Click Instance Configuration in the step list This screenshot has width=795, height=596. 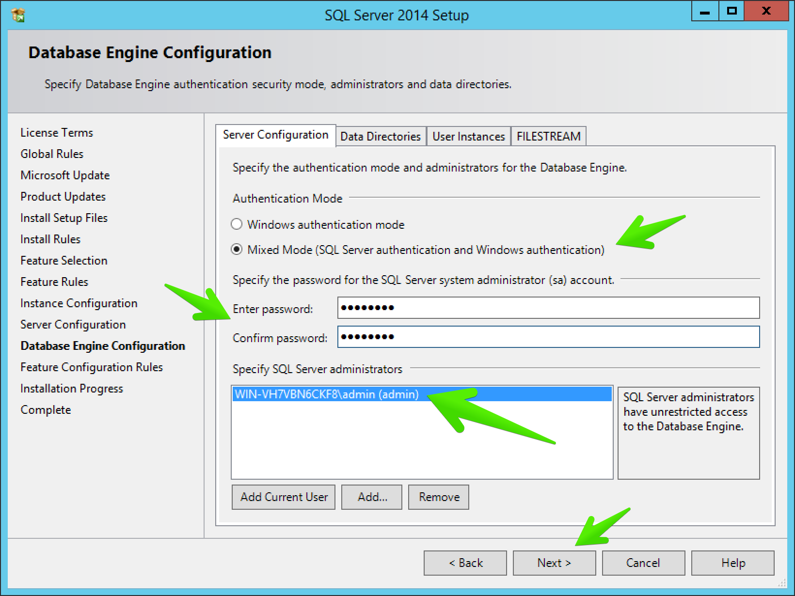coord(79,303)
